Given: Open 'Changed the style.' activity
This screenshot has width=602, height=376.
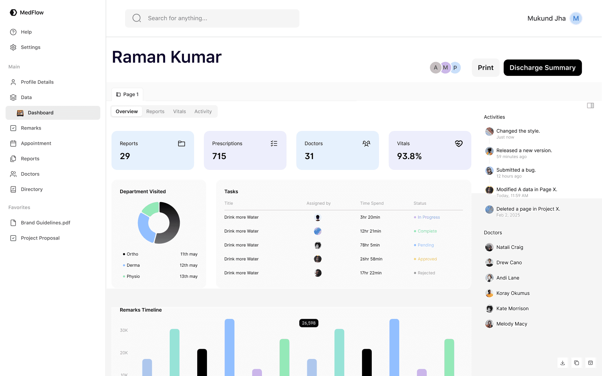Looking at the screenshot, I should tap(518, 134).
